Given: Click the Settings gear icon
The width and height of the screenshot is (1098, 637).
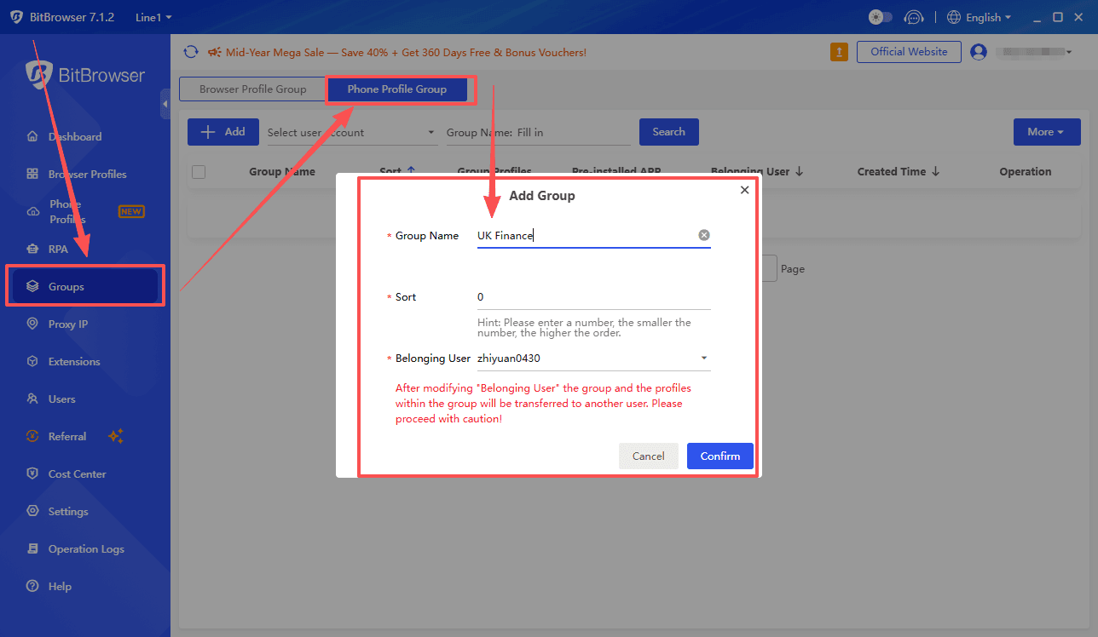Looking at the screenshot, I should tap(32, 511).
